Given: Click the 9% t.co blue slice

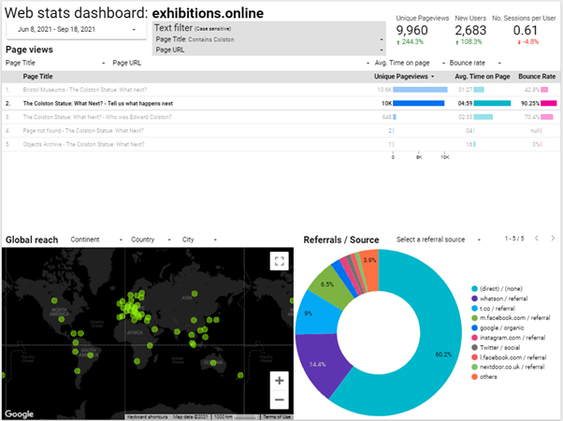Looking at the screenshot, I should coord(316,312).
